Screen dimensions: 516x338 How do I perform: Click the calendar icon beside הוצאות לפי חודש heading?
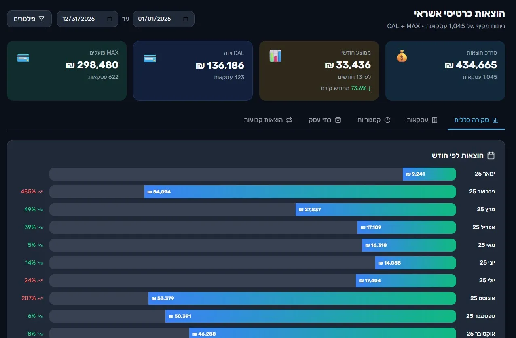[491, 155]
